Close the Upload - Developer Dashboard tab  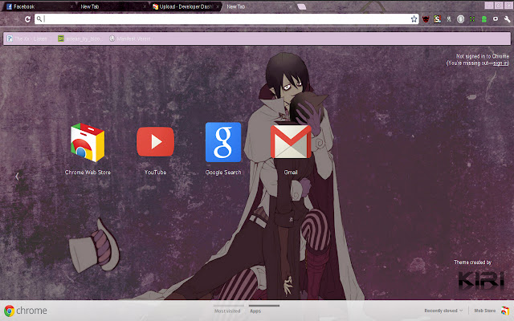(x=218, y=6)
